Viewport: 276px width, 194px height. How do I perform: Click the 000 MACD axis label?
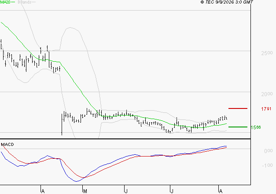pos(269,151)
